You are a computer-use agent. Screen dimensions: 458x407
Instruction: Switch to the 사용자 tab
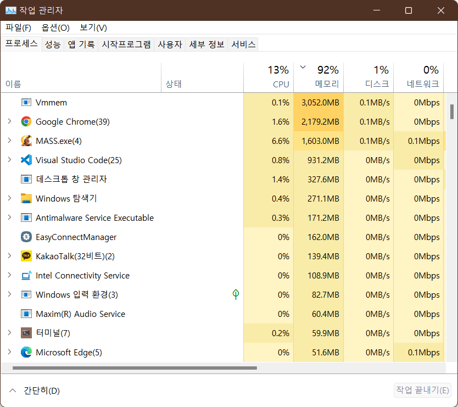(x=170, y=44)
